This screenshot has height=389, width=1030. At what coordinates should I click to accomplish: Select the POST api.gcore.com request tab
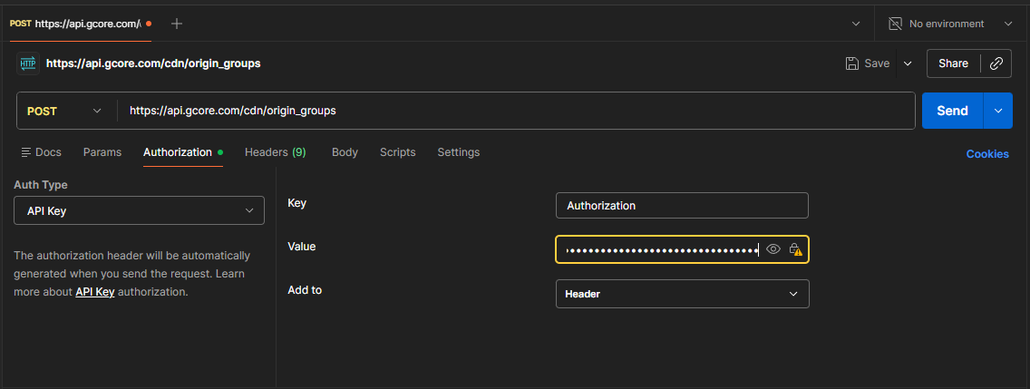[81, 24]
